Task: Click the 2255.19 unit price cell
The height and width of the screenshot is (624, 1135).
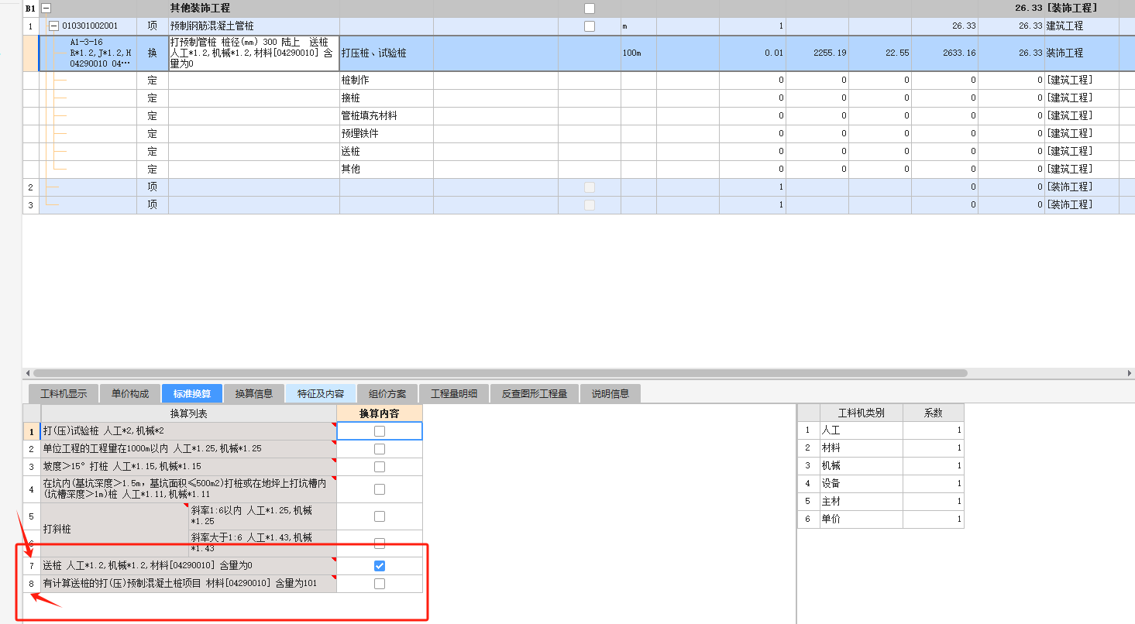Action: (x=817, y=53)
